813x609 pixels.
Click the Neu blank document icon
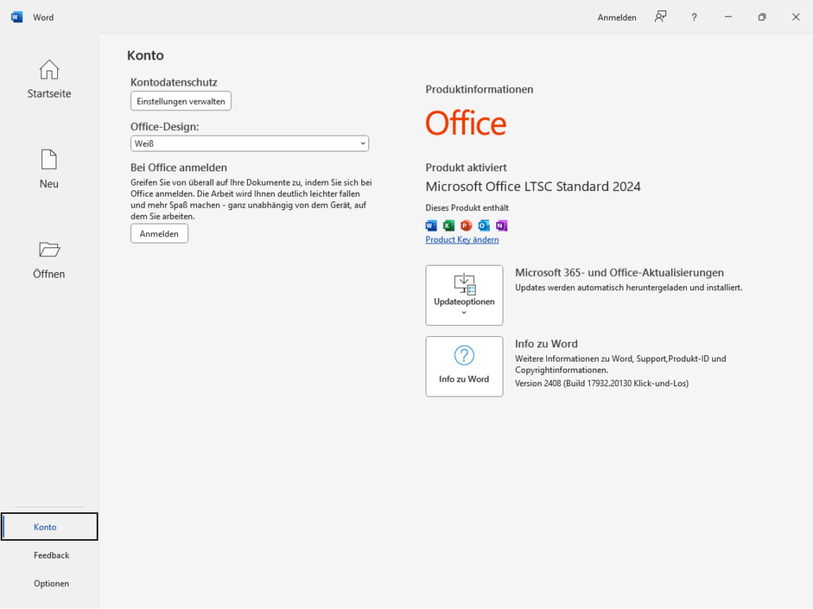pos(49,159)
